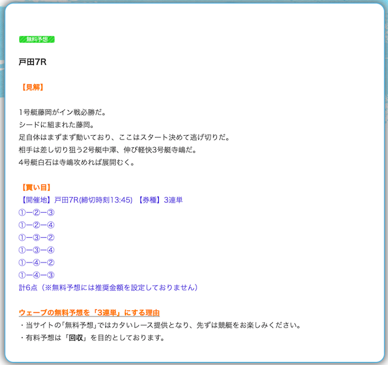The height and width of the screenshot is (365, 388).
Task: Open the ウェーブの無料予想を「3連単」にする理由 link
Action: tap(89, 313)
